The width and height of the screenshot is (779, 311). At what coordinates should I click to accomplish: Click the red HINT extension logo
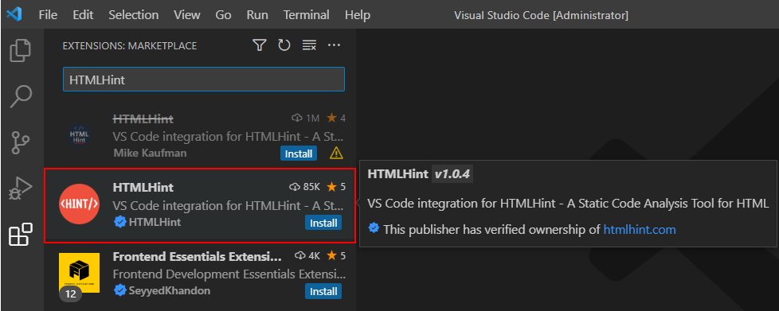pyautogui.click(x=79, y=204)
